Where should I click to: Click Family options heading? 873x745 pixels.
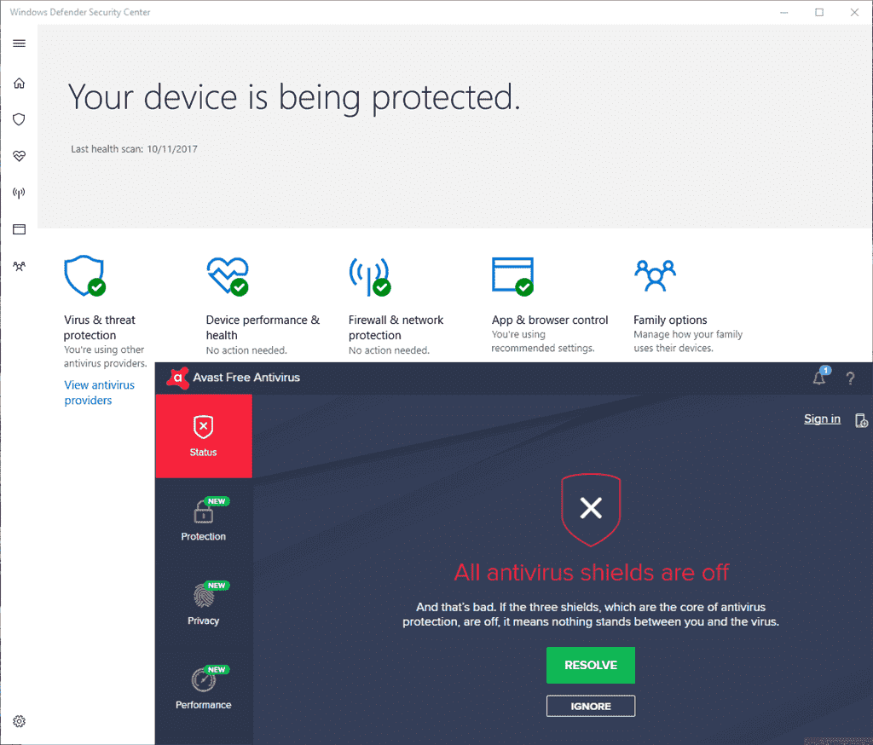(670, 321)
